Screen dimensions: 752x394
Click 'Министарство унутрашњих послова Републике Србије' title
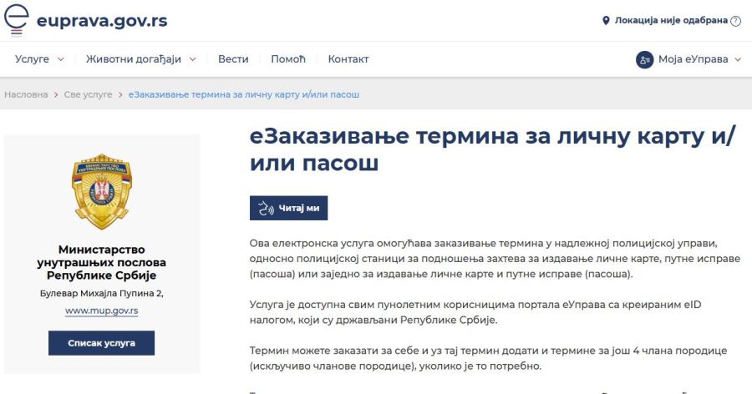[x=102, y=262]
